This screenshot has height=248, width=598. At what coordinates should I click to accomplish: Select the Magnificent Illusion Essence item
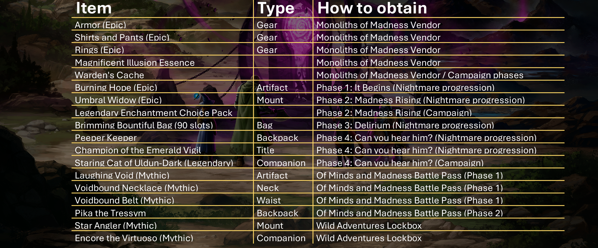[135, 63]
